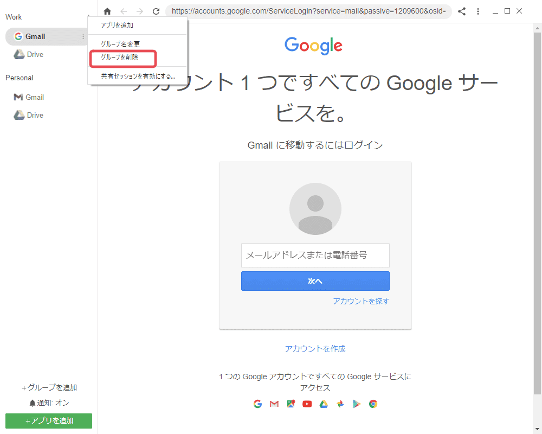The image size is (542, 434).
Task: Select the home icon in the toolbar
Action: pos(107,10)
